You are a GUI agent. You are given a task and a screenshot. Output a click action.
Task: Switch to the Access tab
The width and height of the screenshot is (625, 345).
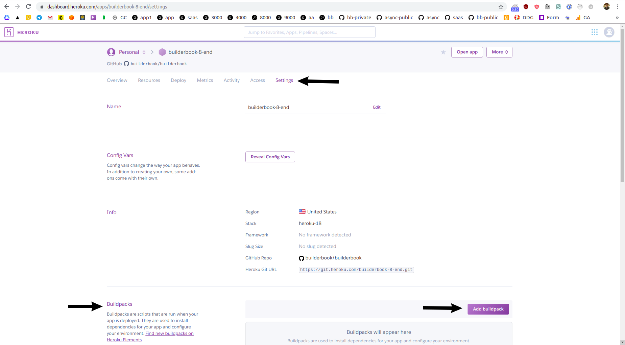(x=258, y=80)
